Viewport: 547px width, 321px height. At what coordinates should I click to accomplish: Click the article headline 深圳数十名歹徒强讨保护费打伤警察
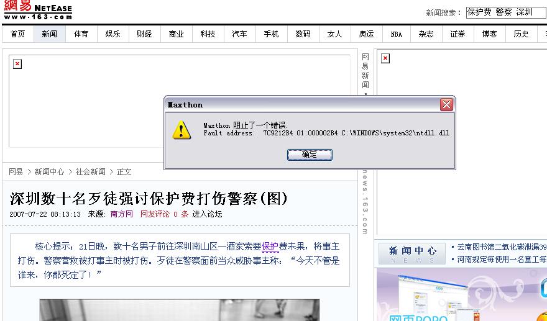coord(149,199)
